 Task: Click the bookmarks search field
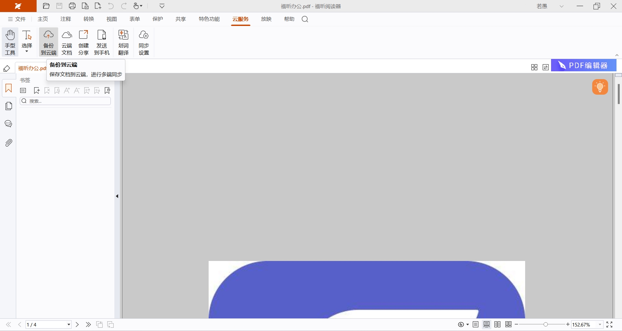point(65,101)
